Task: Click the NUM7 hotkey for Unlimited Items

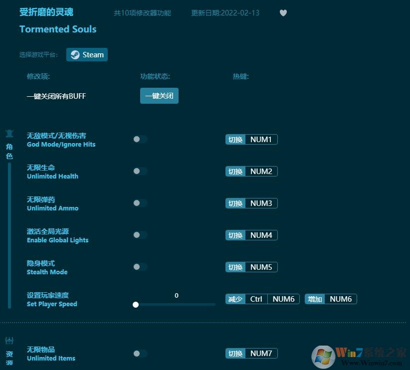Action: [x=261, y=353]
